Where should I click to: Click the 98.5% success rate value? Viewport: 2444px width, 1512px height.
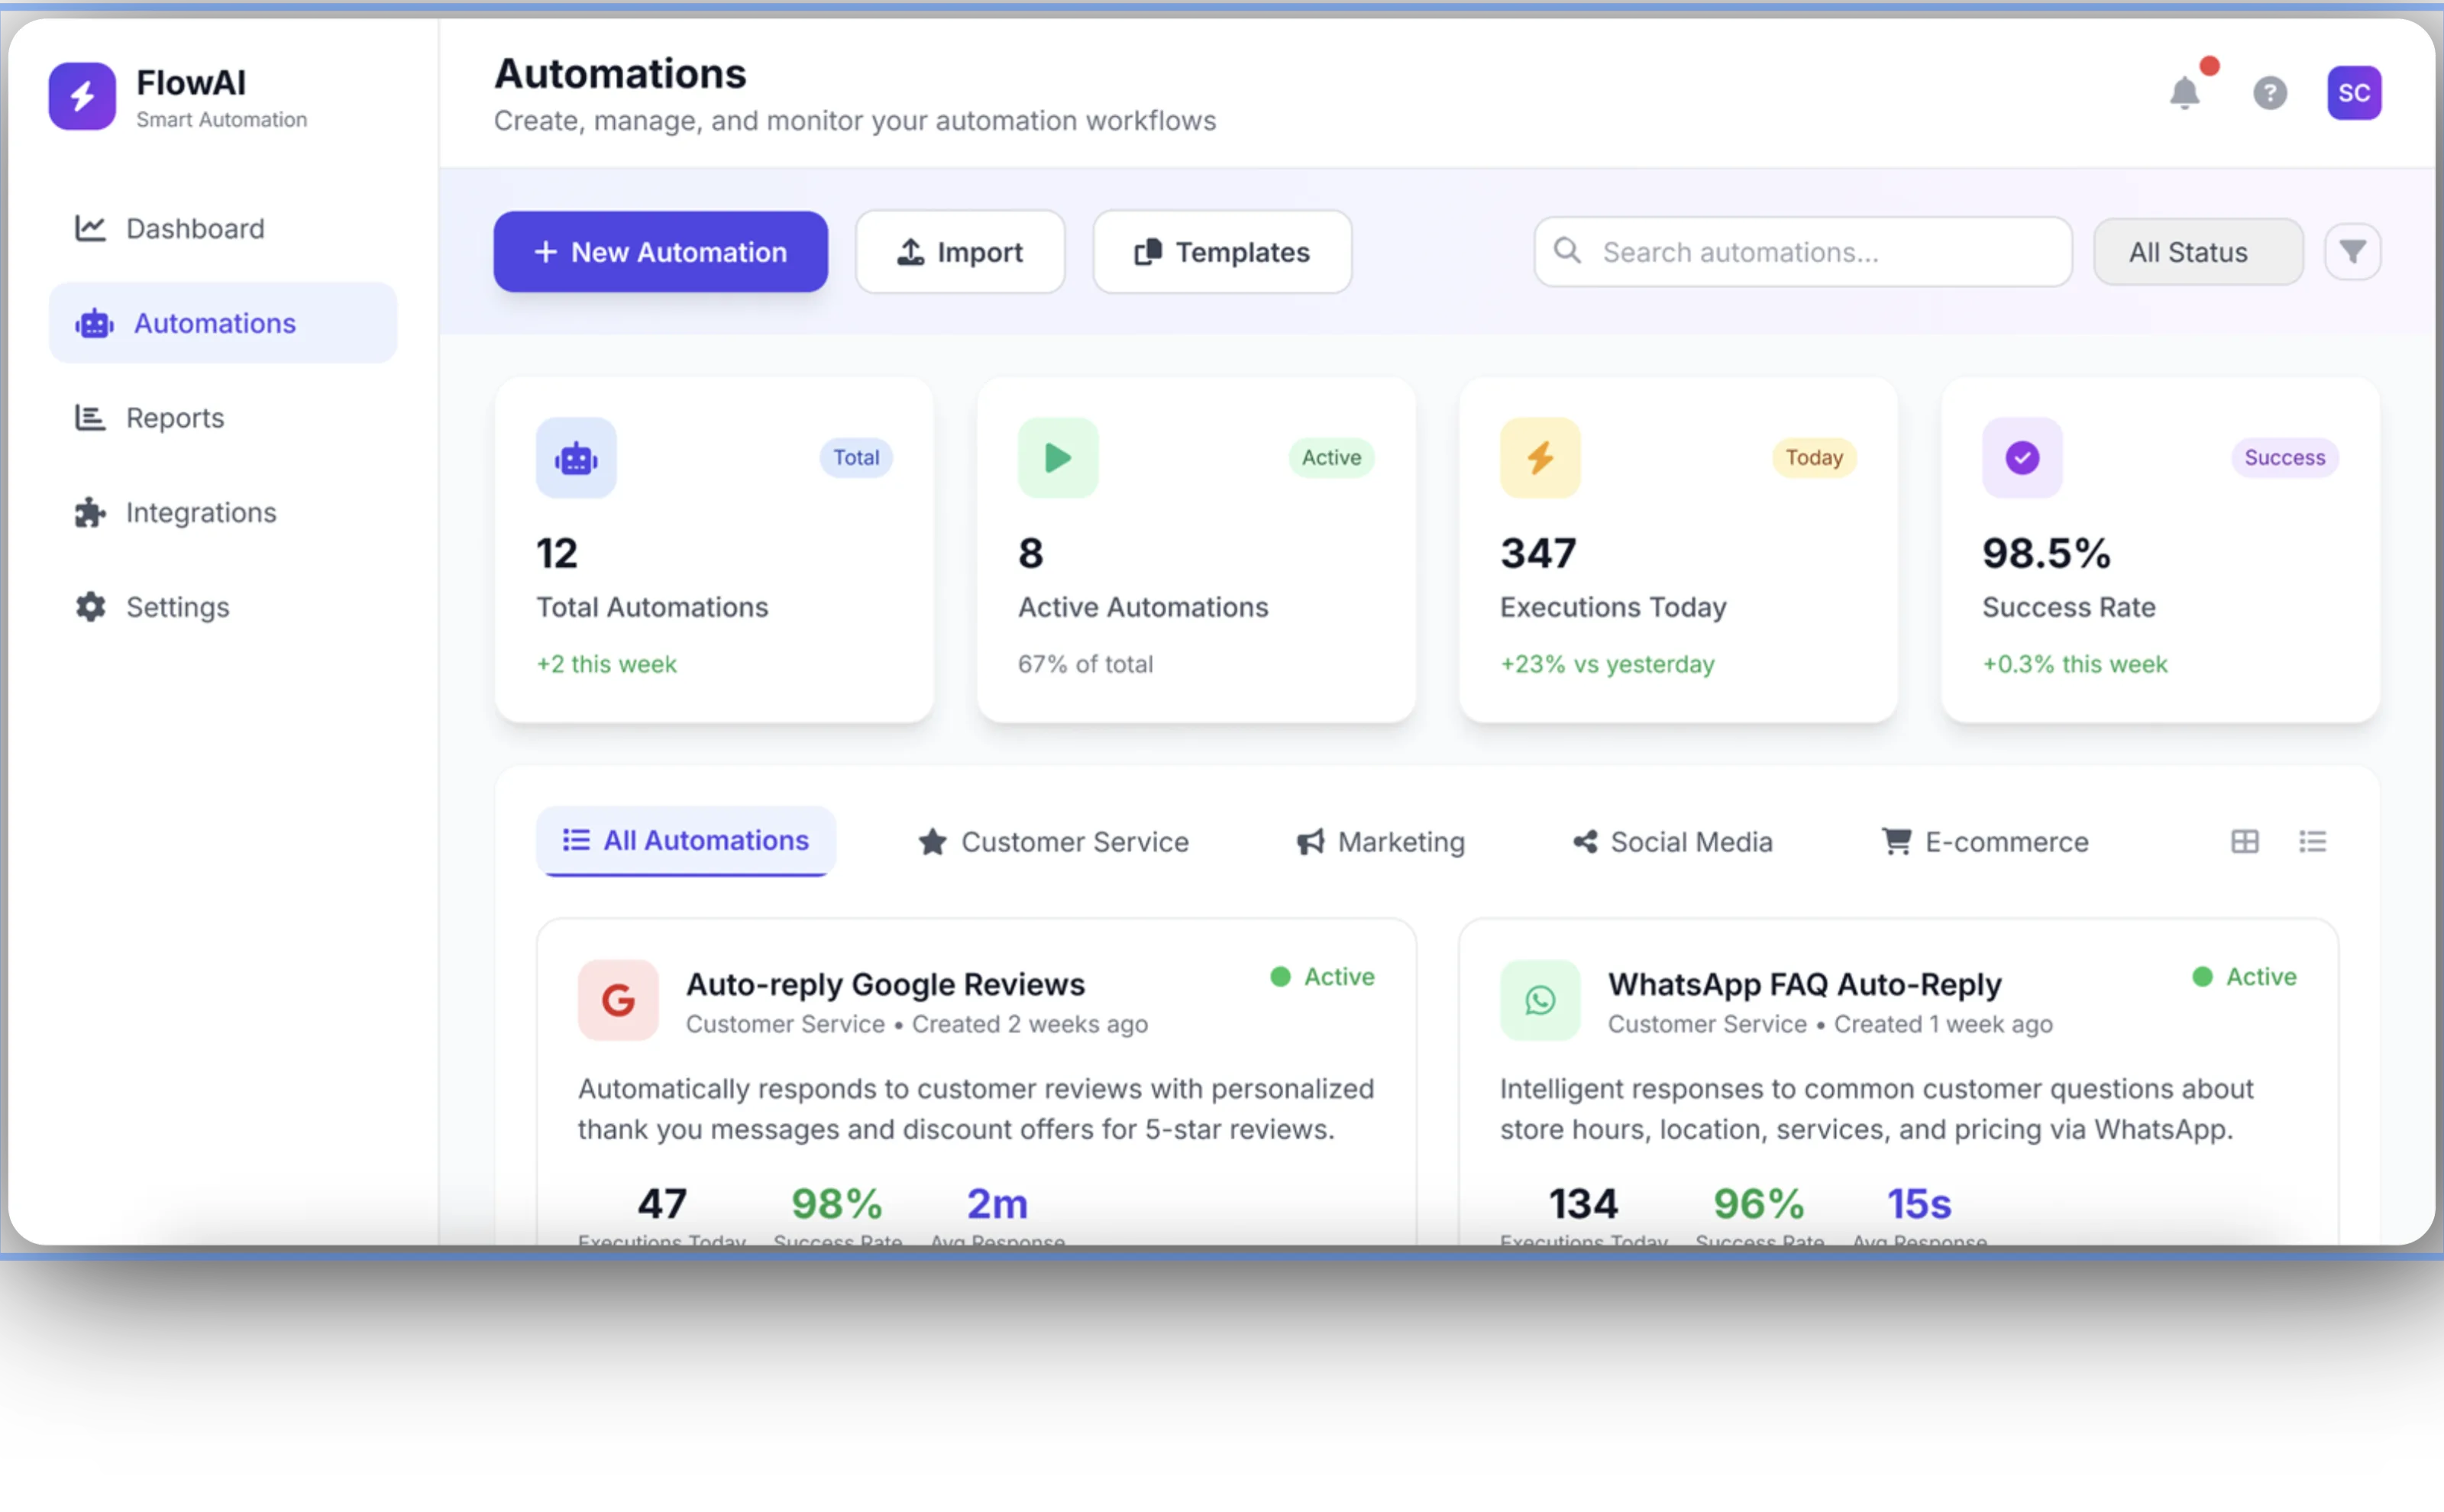(x=2046, y=553)
